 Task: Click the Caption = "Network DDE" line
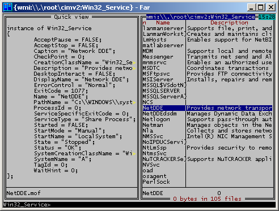[74, 51]
